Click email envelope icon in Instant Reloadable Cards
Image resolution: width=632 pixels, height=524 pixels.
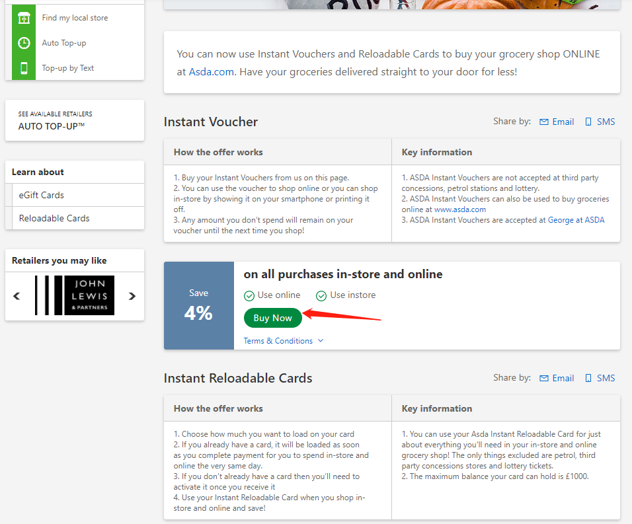544,378
